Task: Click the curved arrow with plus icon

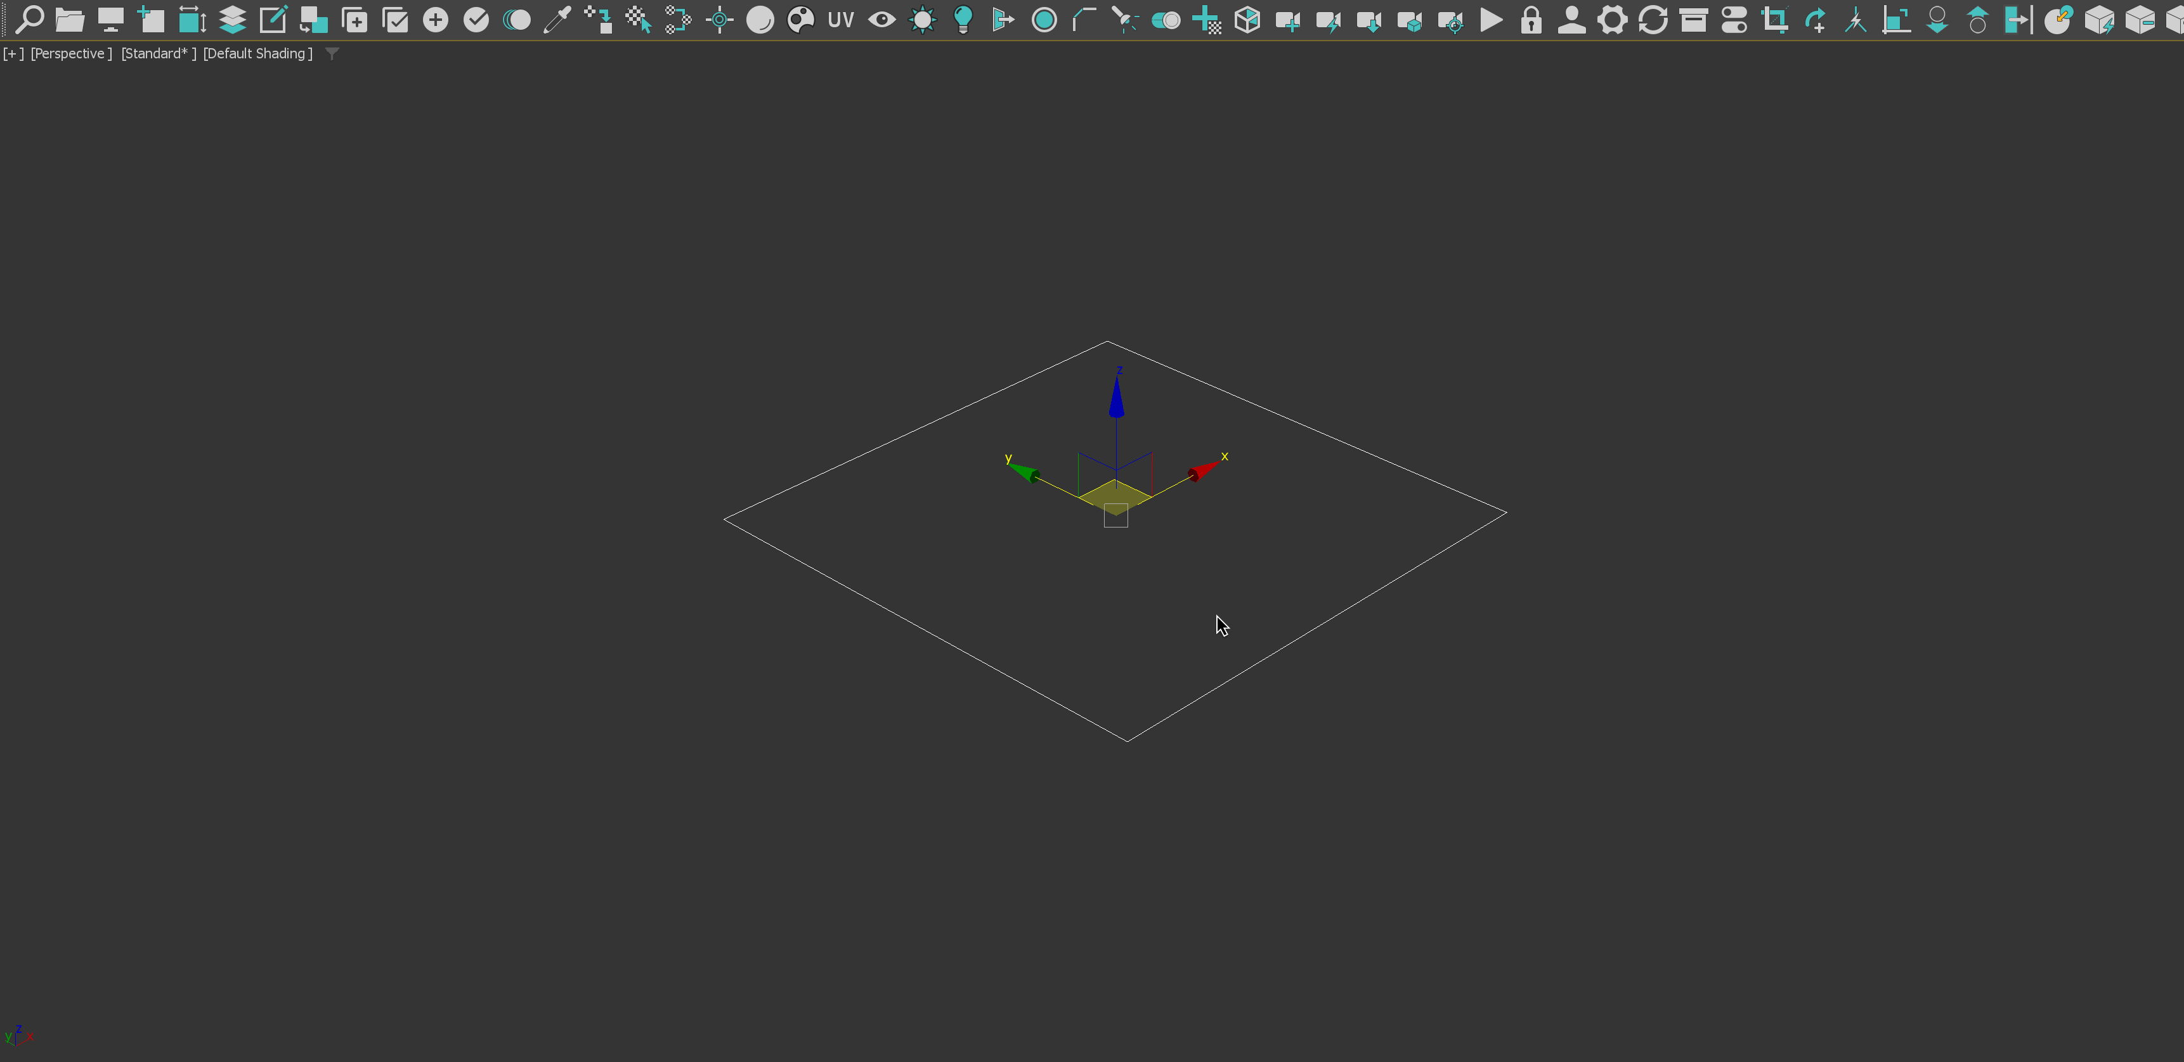Action: (1815, 18)
